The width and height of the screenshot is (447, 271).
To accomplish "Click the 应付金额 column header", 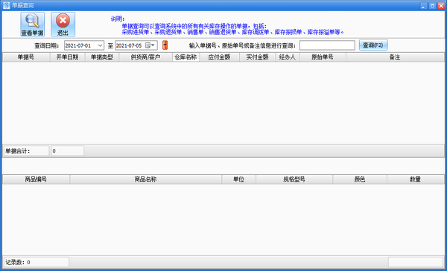I will click(219, 57).
